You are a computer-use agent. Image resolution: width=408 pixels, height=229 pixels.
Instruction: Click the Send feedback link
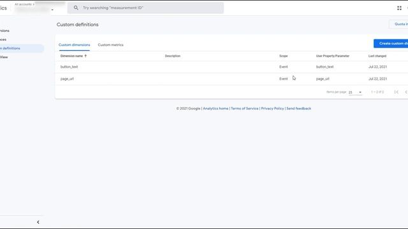[x=299, y=109]
